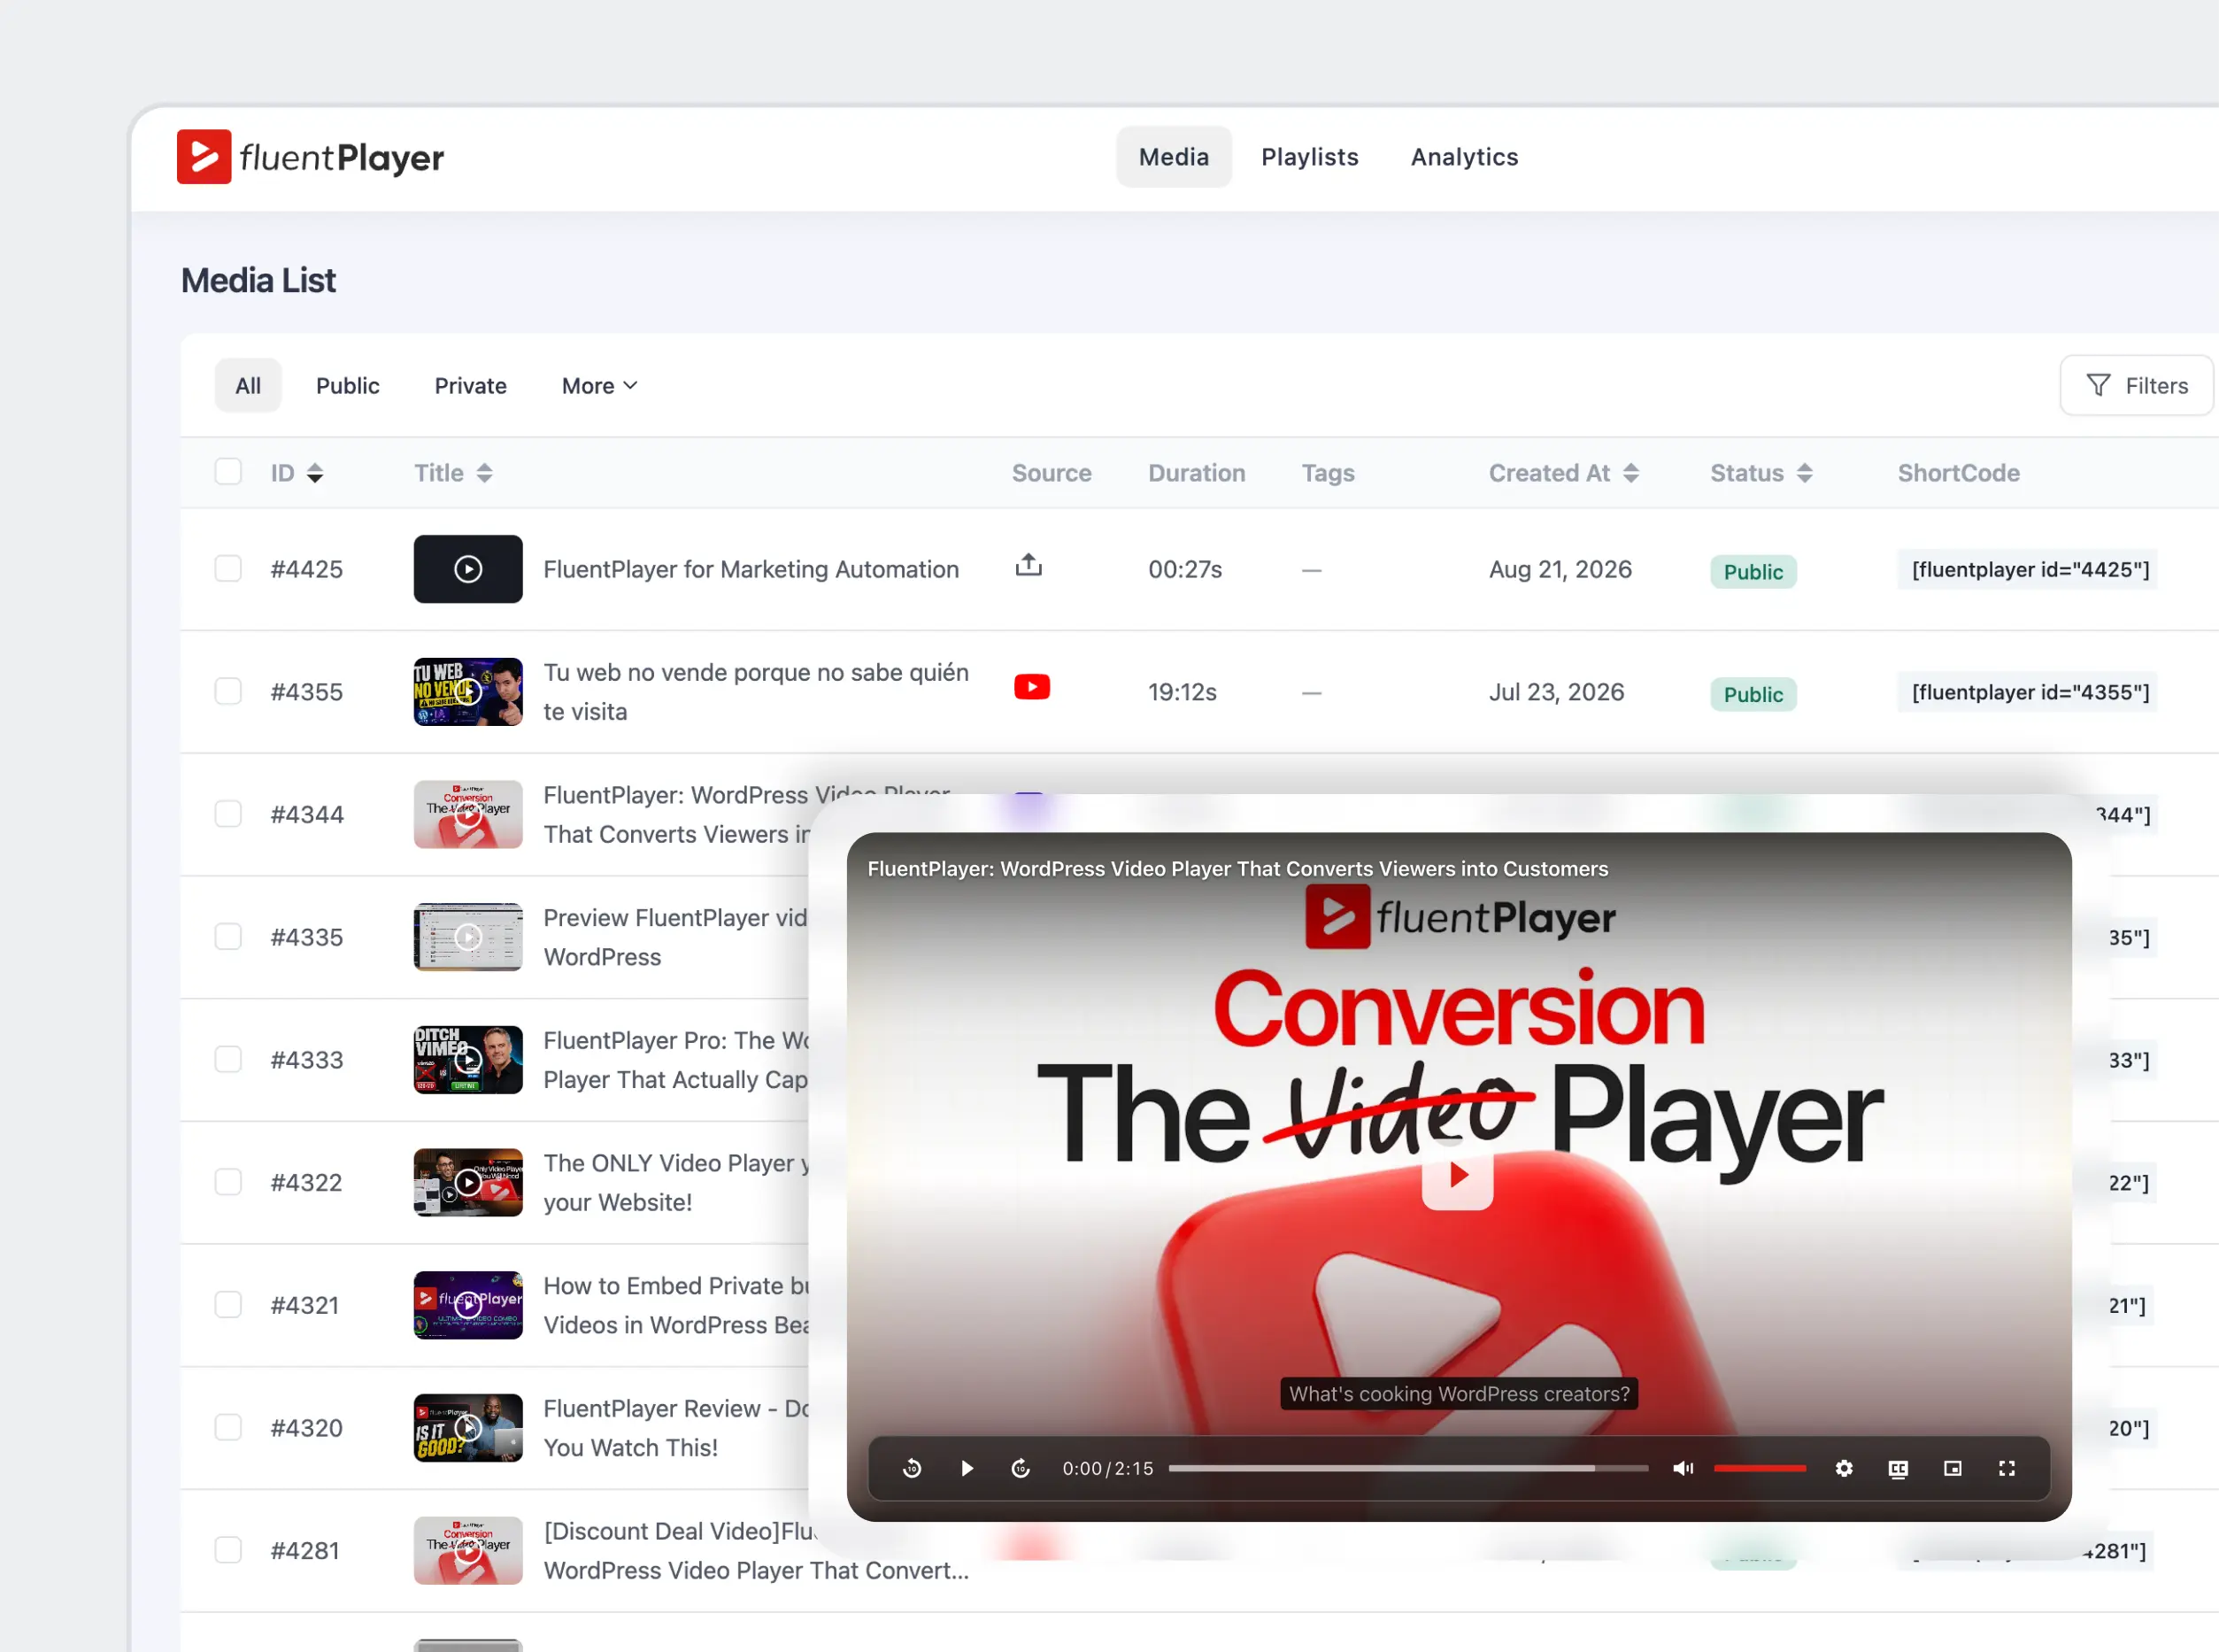Open thumbnail for media #4320
The width and height of the screenshot is (2219, 1652).
click(x=468, y=1428)
